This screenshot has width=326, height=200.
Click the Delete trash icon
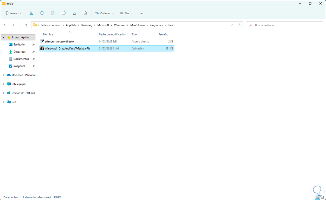pyautogui.click(x=85, y=13)
